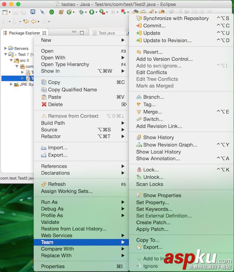Screen dimensions: 234x272
Task: Click the Revert icon
Action: 139,52
